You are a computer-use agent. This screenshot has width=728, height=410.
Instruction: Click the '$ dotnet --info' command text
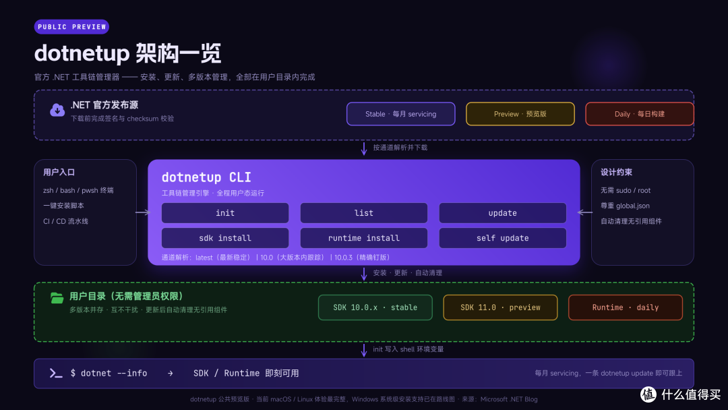109,374
